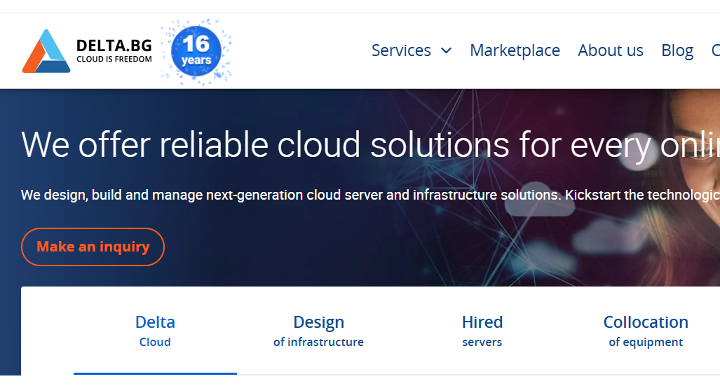Open the Services menu
Screen dimensions: 720x386
point(401,50)
